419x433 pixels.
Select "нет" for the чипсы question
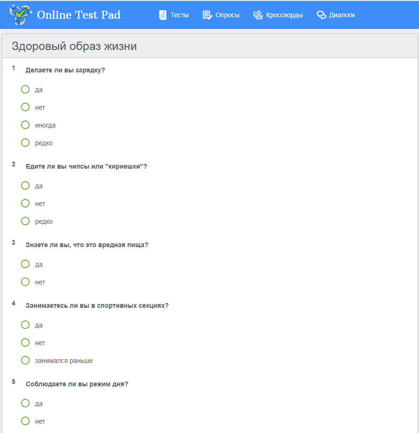25,203
